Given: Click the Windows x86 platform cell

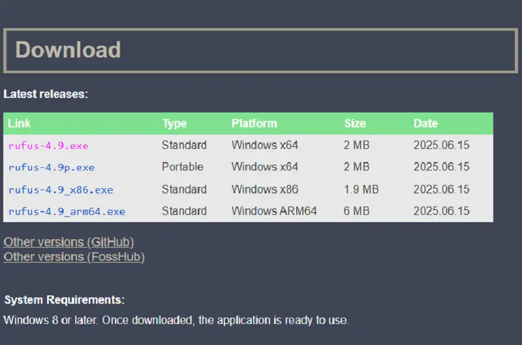Looking at the screenshot, I should (x=264, y=189).
